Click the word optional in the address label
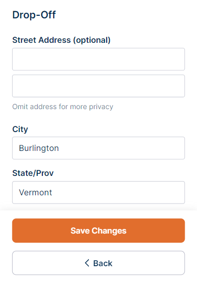Viewport: 197px width, 283px height. 92,40
